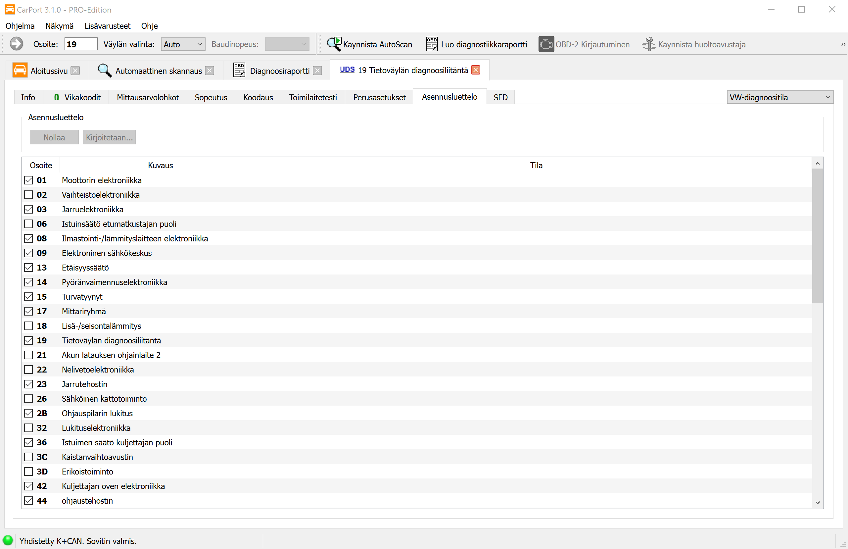Click the Luo diagnostiikkaraportti OBD icon
The image size is (848, 549).
click(x=432, y=44)
